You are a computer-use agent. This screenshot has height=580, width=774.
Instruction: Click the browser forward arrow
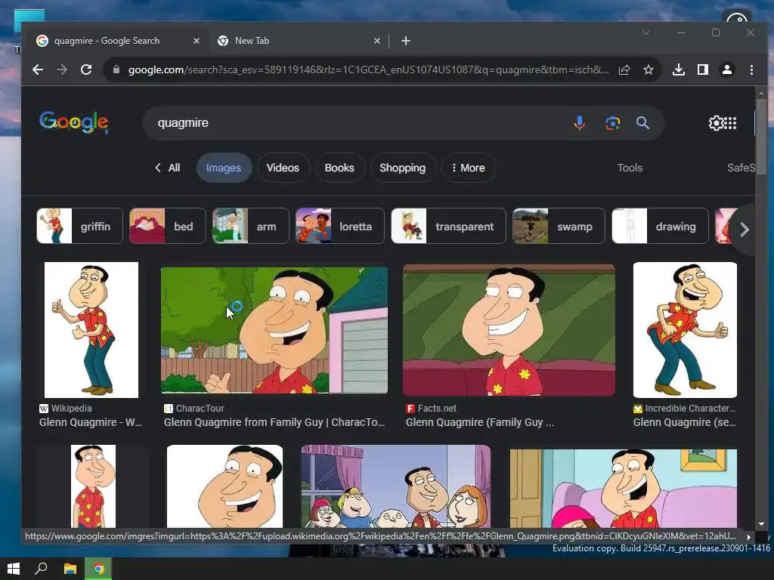(x=62, y=69)
